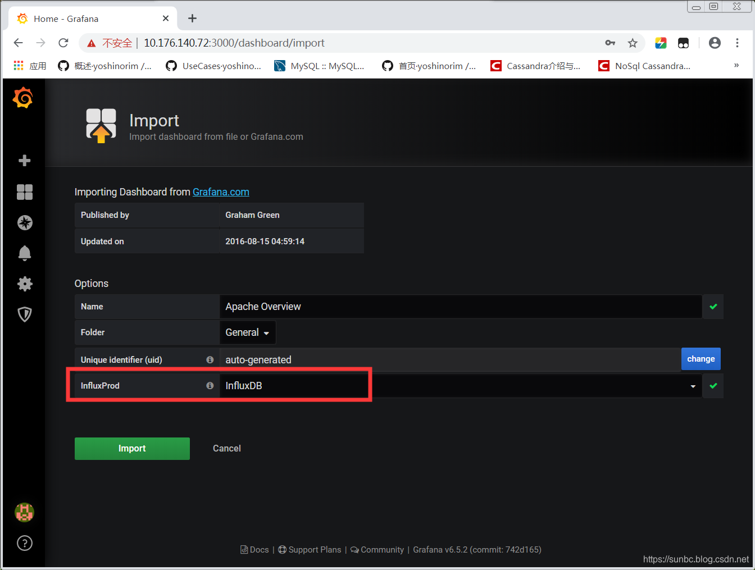Click the browser forward arrow
The width and height of the screenshot is (755, 570).
coord(40,43)
